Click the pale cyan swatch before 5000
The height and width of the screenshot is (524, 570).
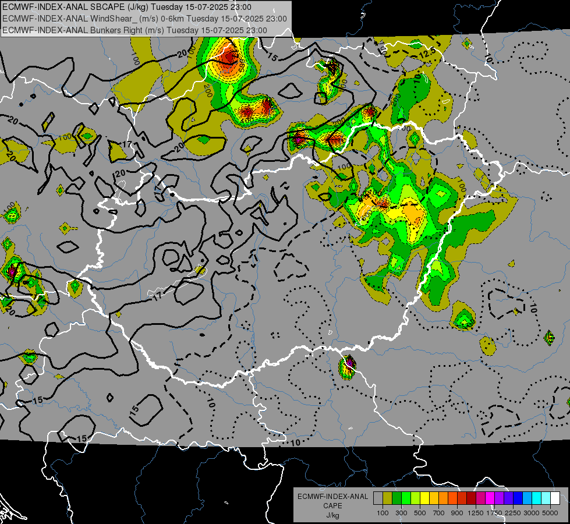pyautogui.click(x=546, y=498)
